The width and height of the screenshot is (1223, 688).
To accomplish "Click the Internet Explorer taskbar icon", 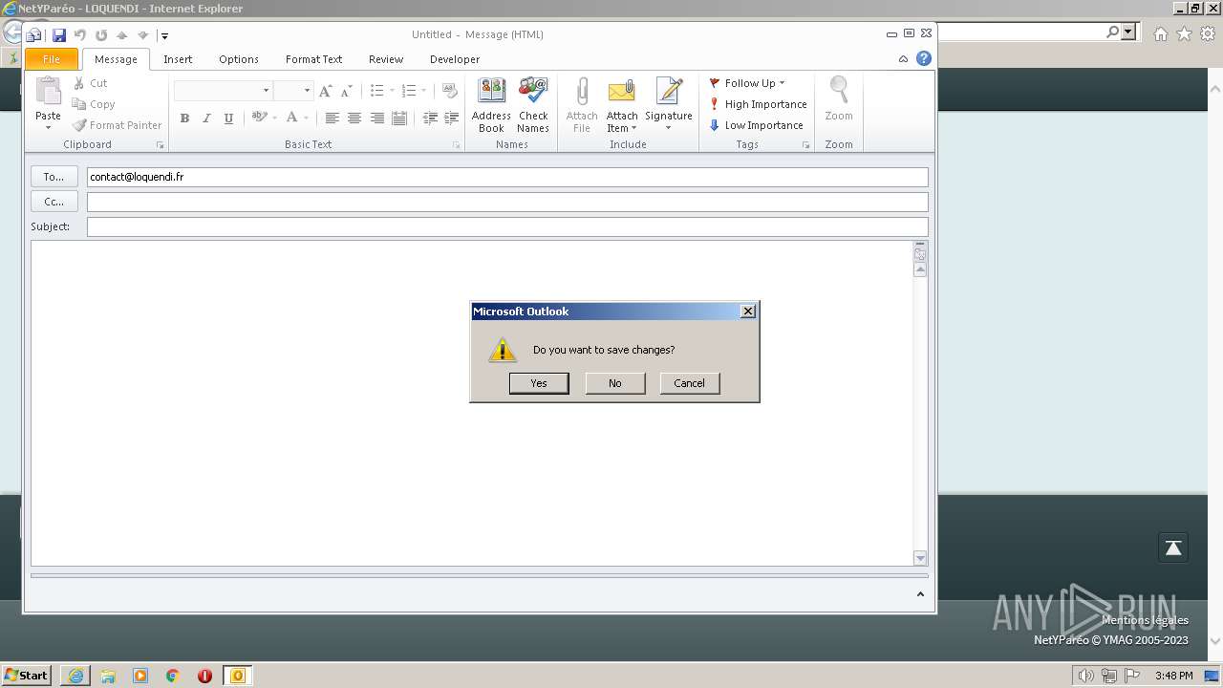I will (x=75, y=676).
